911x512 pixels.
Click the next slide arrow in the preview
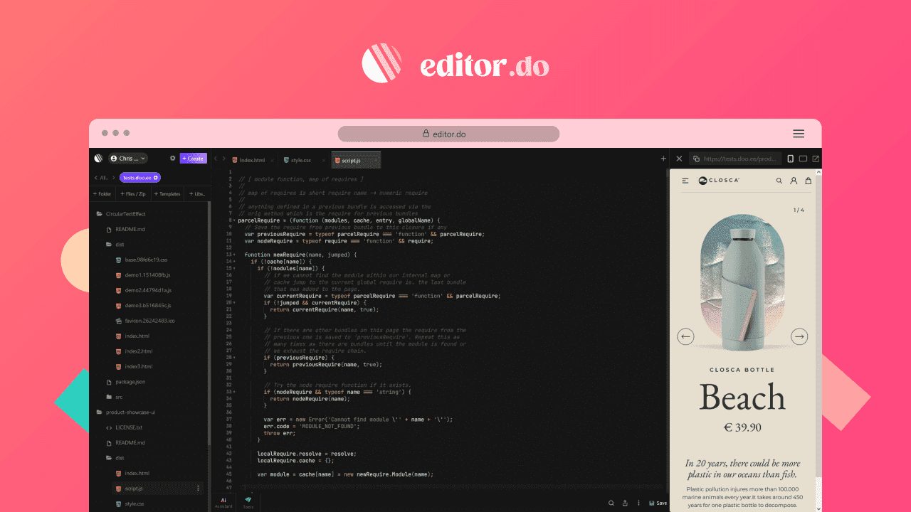pyautogui.click(x=799, y=336)
